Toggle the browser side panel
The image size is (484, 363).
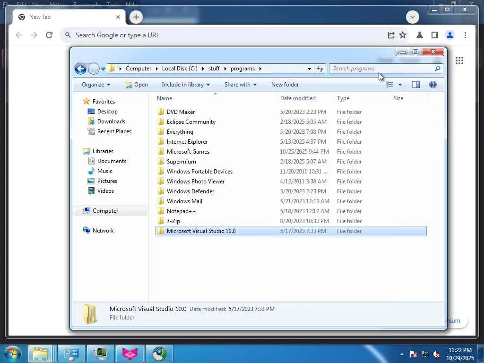435,35
